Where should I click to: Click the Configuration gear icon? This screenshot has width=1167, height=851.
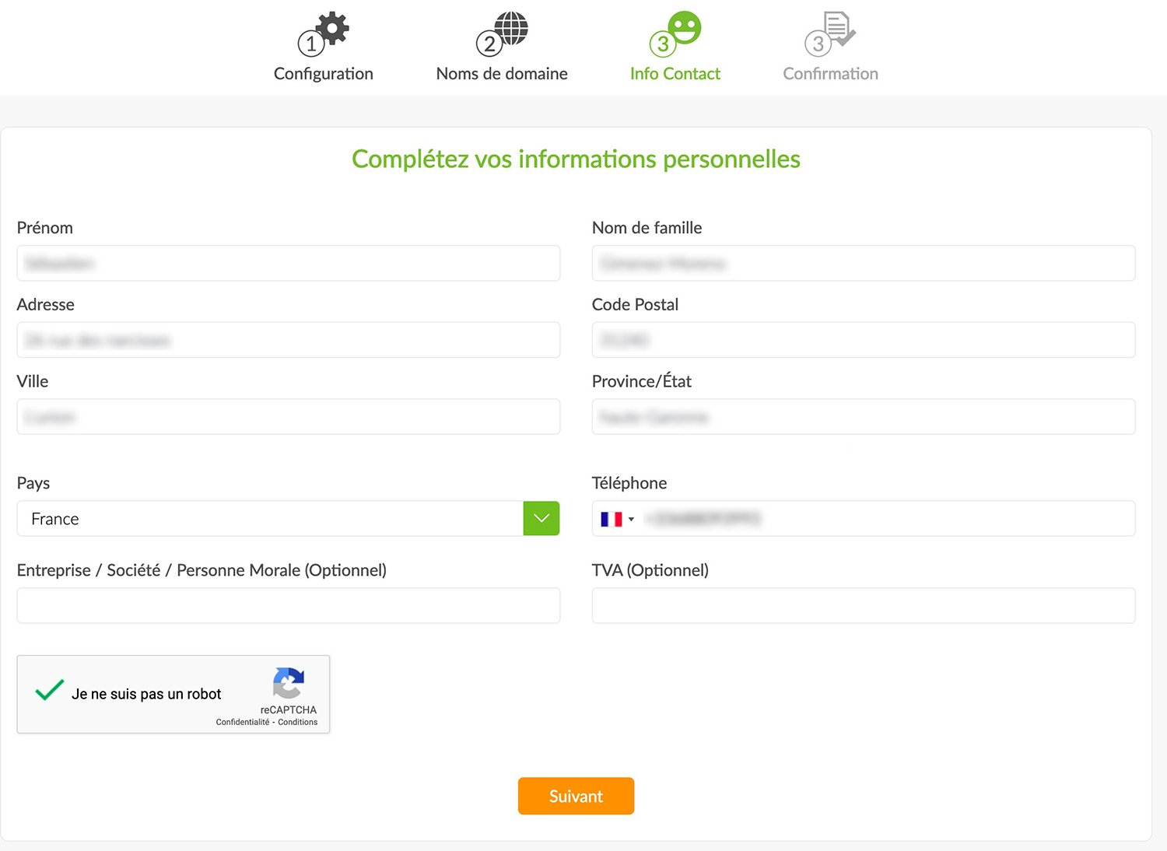coord(334,28)
